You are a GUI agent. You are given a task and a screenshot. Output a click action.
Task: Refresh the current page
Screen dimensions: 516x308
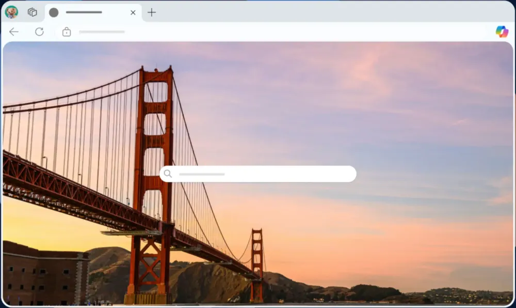(x=39, y=32)
